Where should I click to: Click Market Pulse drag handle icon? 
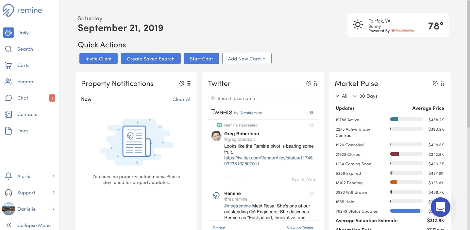[x=443, y=83]
